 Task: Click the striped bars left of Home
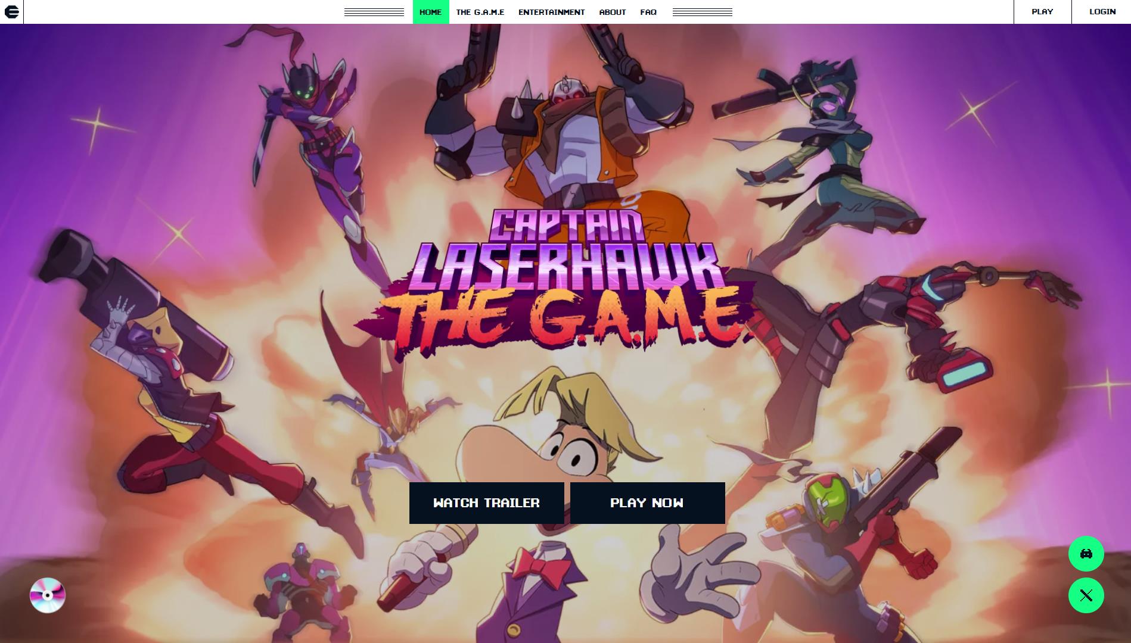coord(374,12)
